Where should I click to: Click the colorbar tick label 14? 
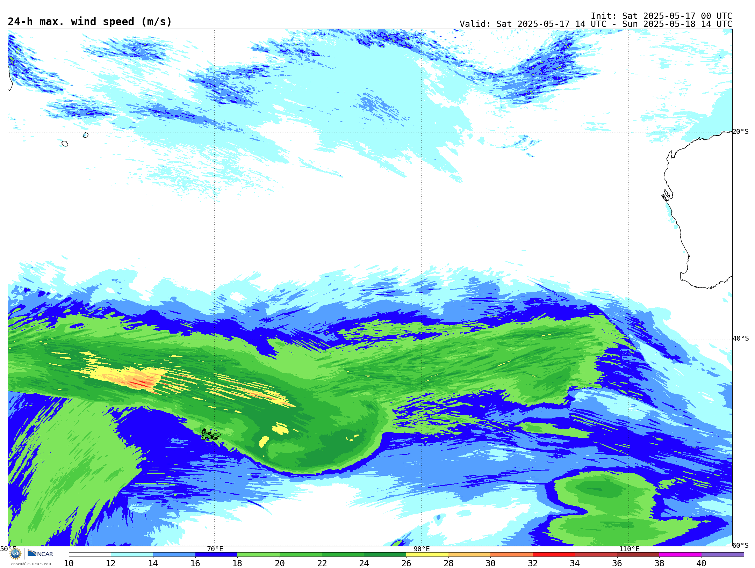click(x=153, y=563)
